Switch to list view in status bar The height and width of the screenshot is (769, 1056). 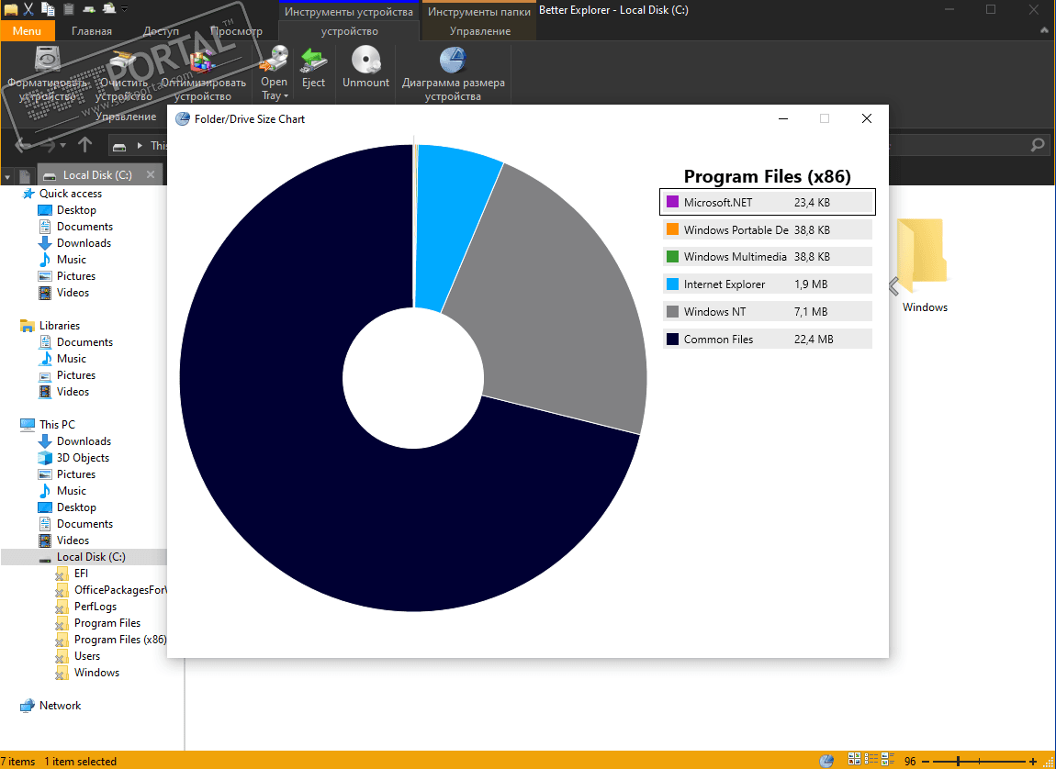point(871,758)
